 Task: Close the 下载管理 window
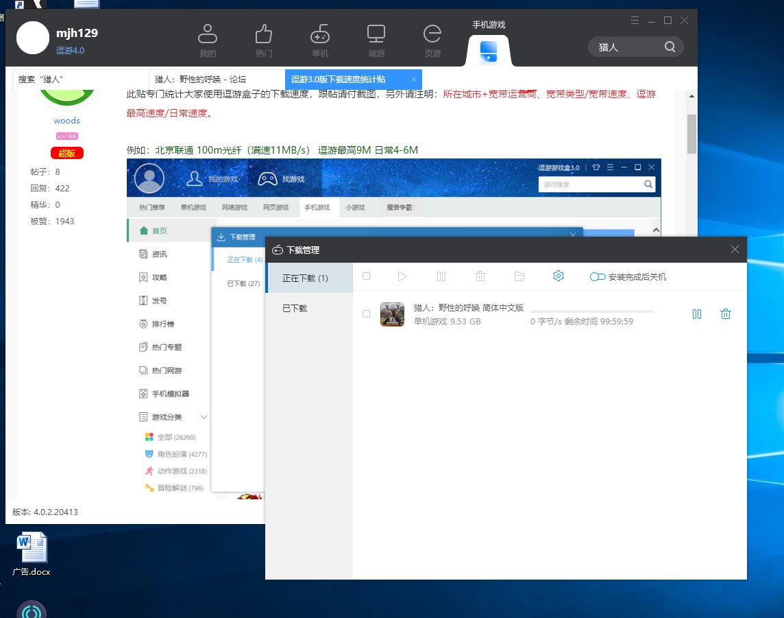735,249
